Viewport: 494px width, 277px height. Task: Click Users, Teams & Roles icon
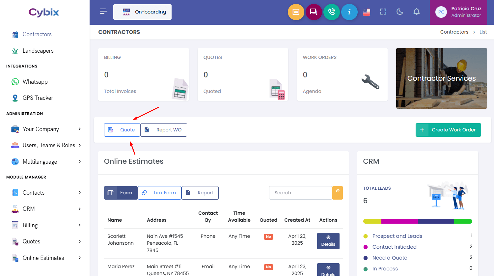[15, 145]
